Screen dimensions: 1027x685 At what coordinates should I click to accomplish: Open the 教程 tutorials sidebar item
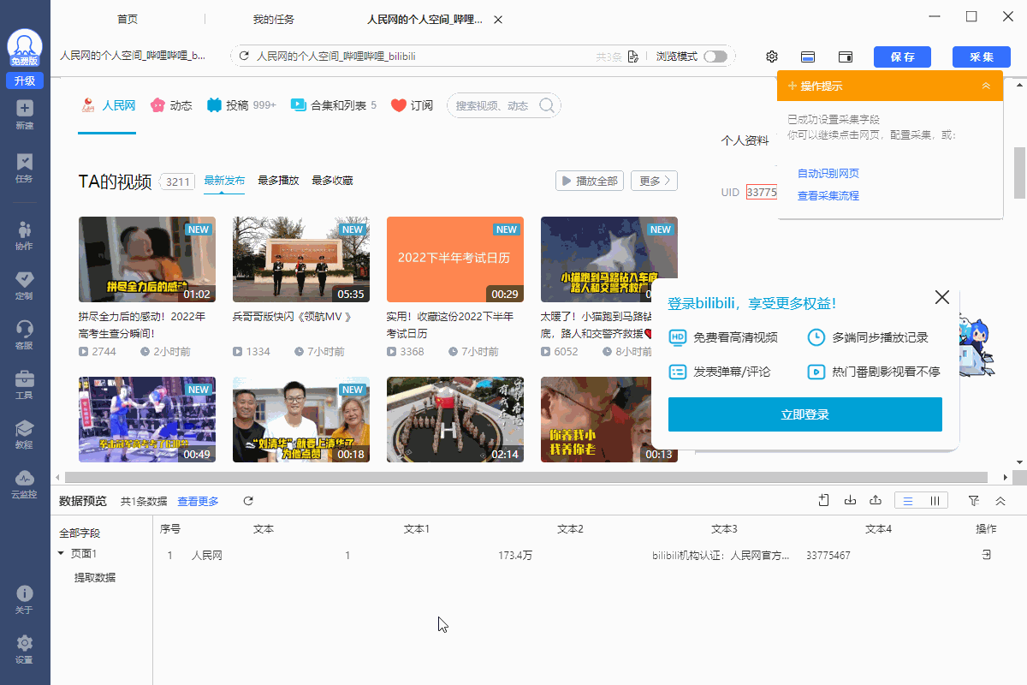24,434
